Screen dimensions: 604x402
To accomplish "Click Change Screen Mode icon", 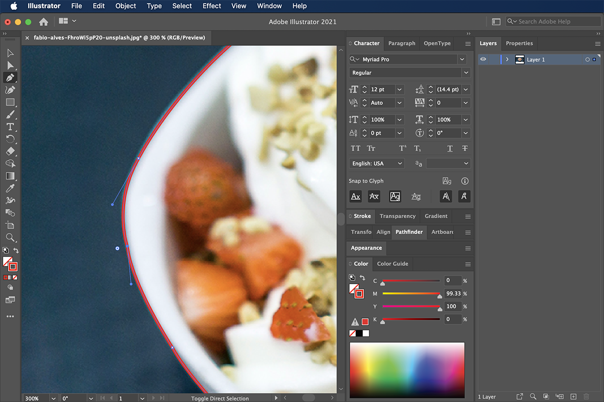I will (10, 300).
